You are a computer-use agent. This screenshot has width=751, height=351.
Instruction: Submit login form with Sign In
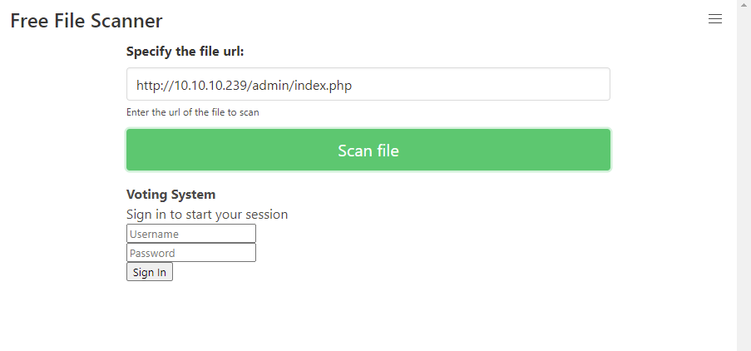pos(150,272)
